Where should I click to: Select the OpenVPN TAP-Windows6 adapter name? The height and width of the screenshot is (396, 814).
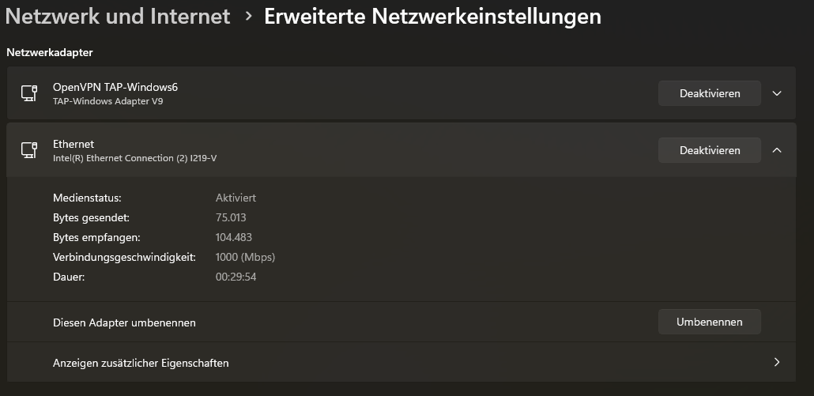coord(115,87)
